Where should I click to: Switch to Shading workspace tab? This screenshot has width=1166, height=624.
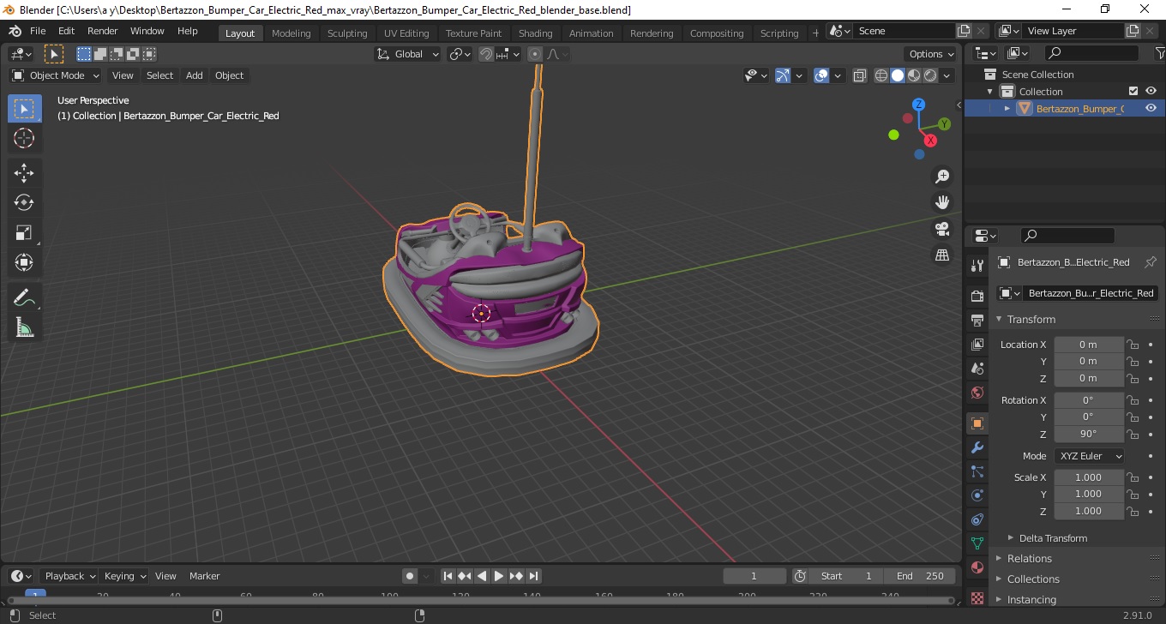coord(536,33)
